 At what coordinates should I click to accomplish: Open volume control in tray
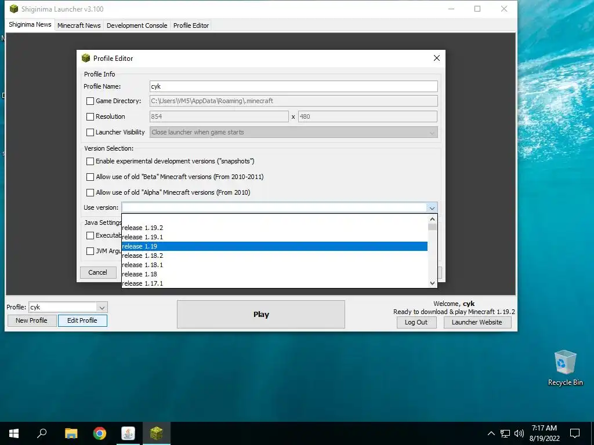pos(519,433)
